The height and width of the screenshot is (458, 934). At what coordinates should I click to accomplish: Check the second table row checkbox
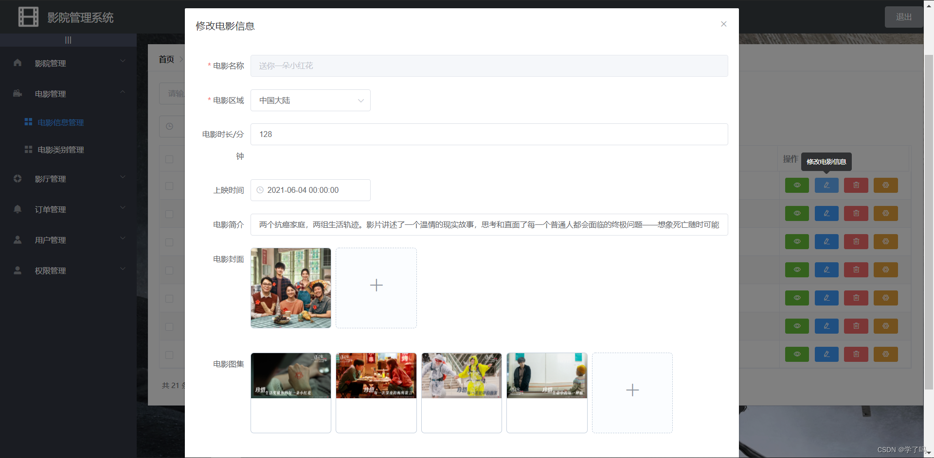[x=169, y=214]
